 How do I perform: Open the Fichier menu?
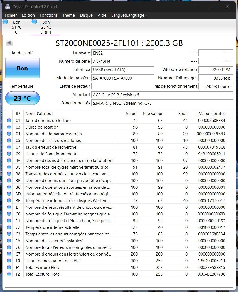[x=11, y=15]
